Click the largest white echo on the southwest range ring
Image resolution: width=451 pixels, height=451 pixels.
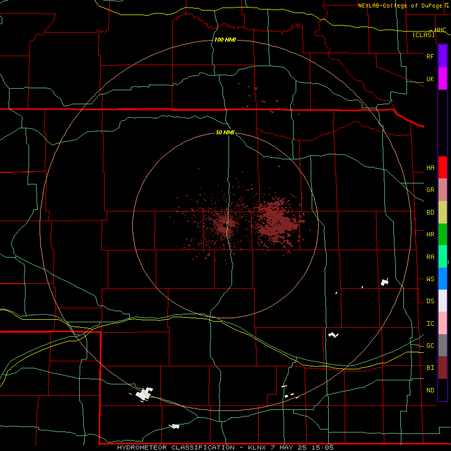[144, 394]
